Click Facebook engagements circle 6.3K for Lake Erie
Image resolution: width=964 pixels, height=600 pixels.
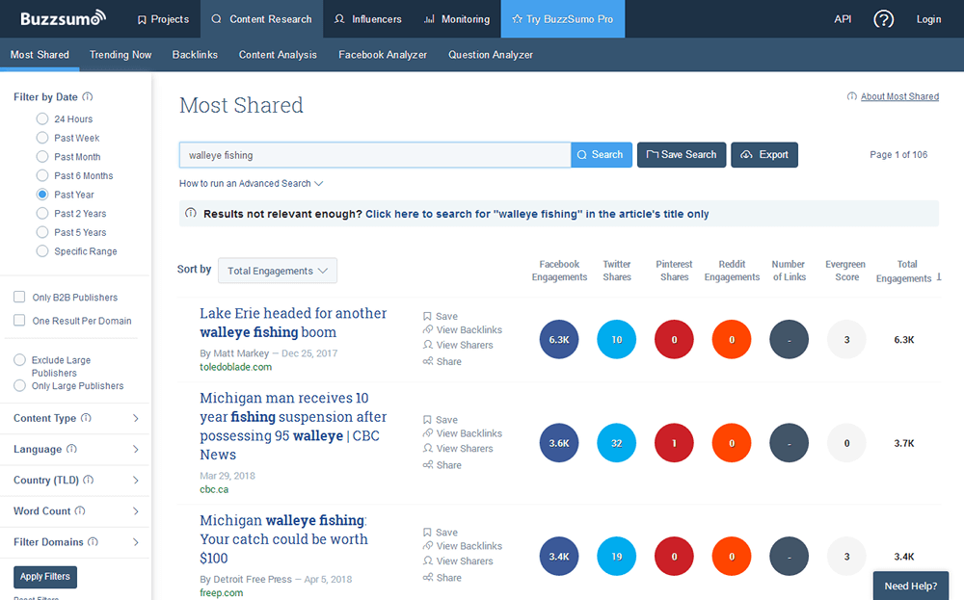559,339
